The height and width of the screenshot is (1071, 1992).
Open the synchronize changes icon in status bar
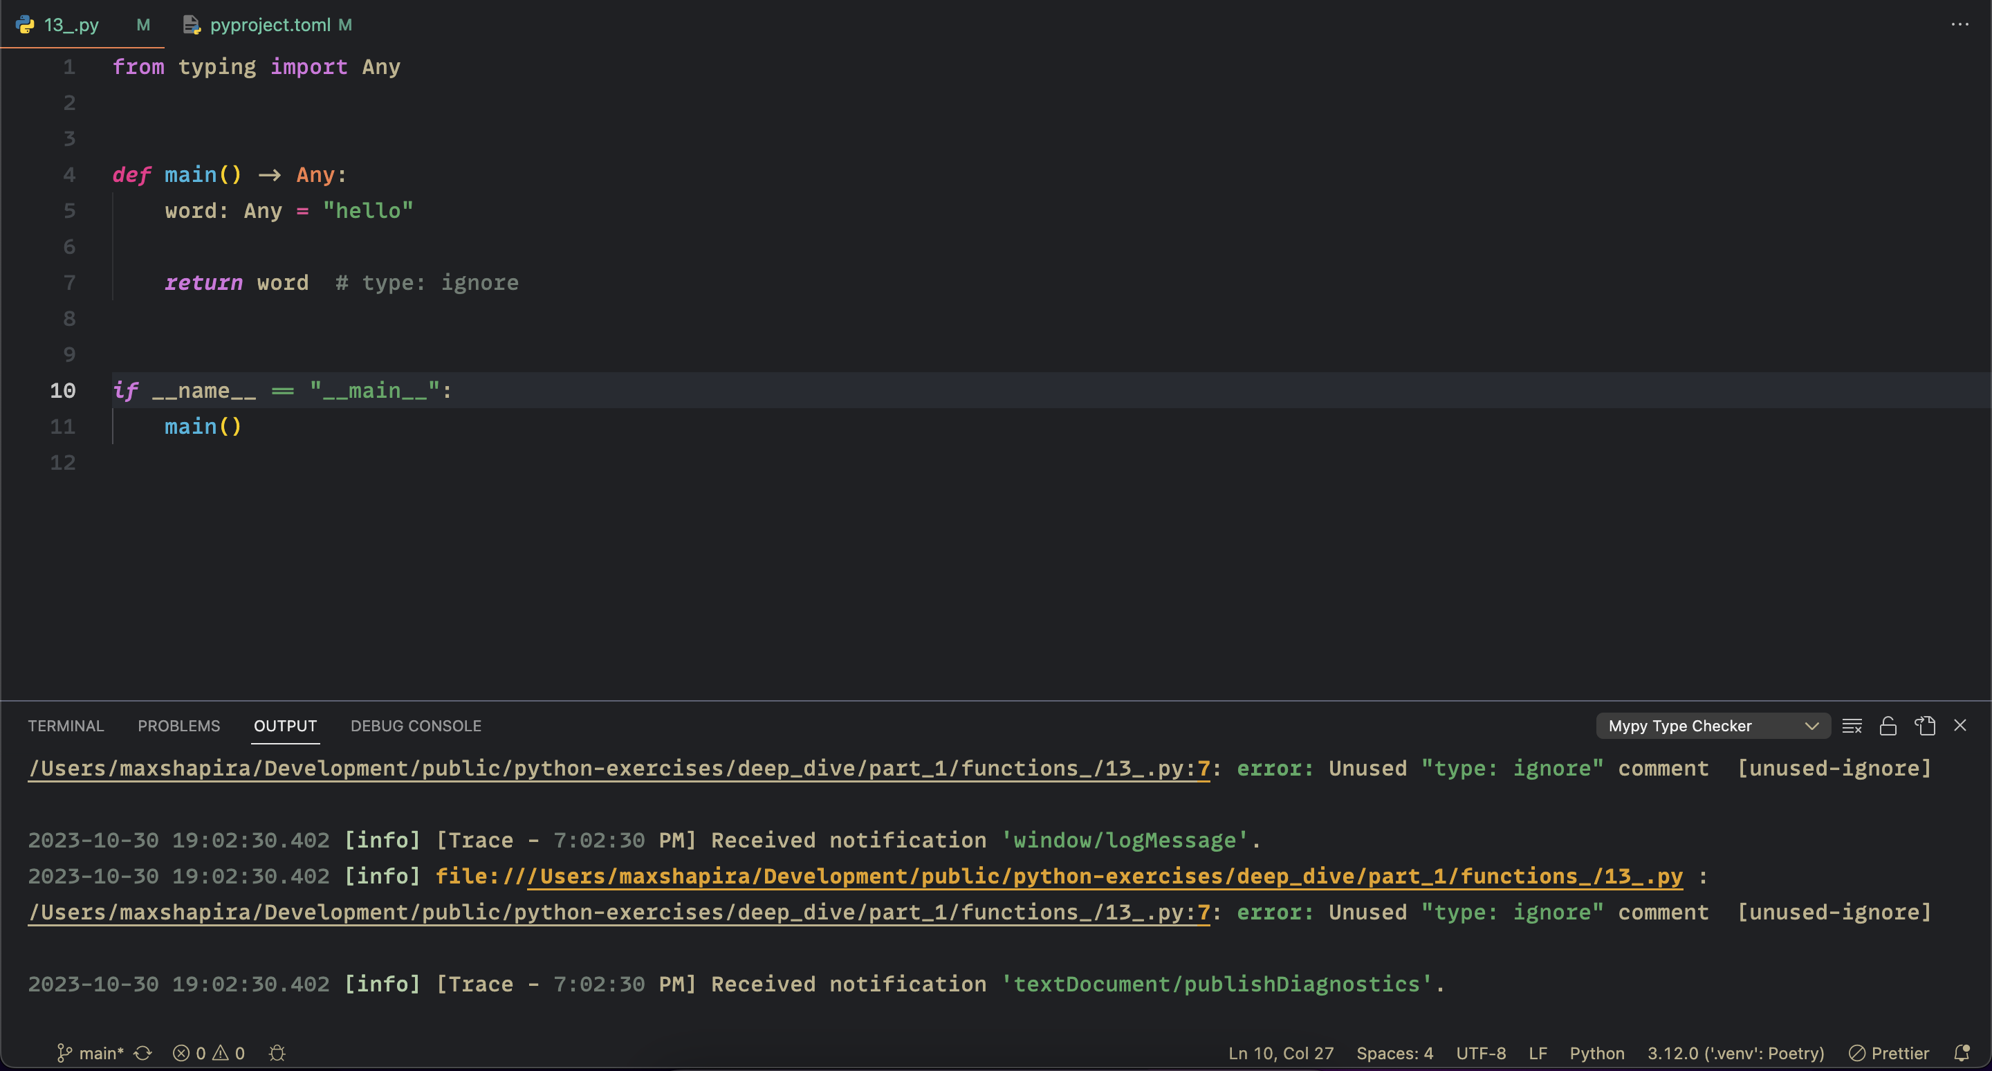point(143,1052)
